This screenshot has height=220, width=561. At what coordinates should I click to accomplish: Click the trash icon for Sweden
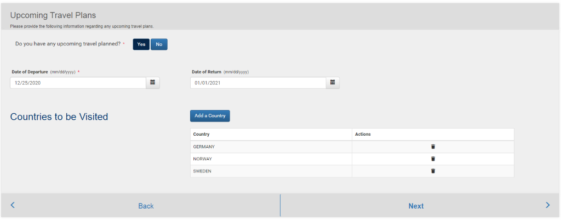click(433, 171)
